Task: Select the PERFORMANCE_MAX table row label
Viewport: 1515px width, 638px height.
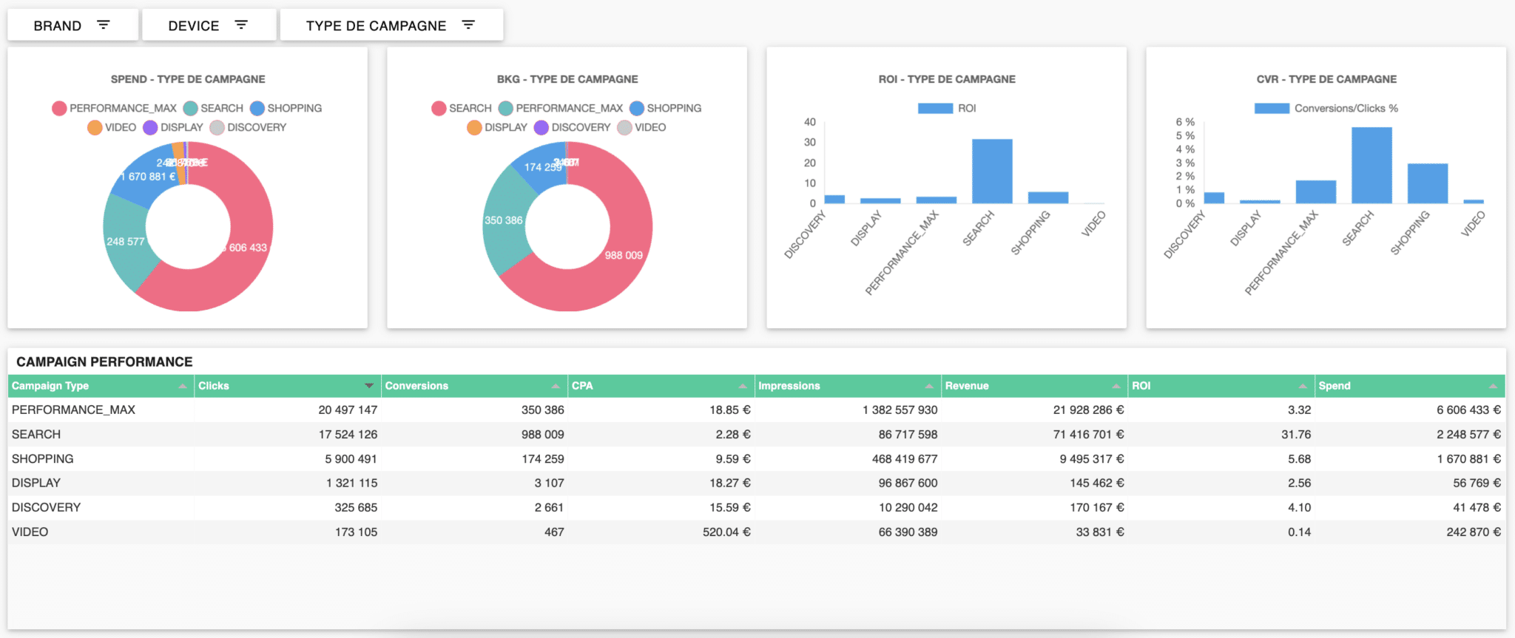Action: 73,410
